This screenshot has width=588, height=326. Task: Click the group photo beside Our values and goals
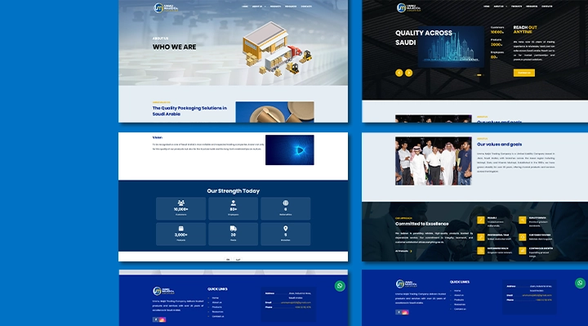click(x=434, y=161)
